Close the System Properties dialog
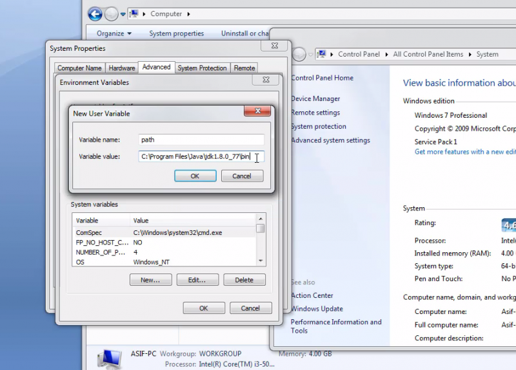This screenshot has width=516, height=370. pyautogui.click(x=275, y=46)
